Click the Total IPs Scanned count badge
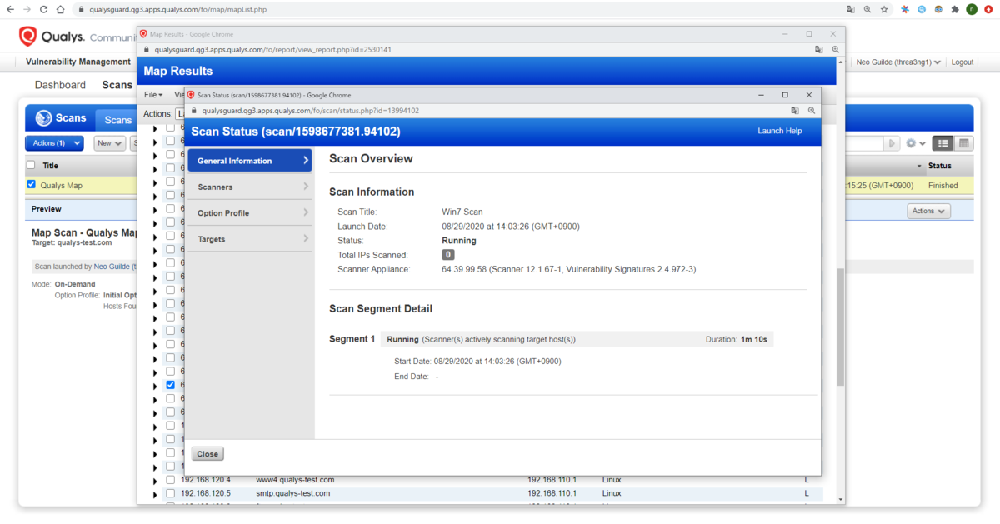Screen dimensions: 1000x524 pyautogui.click(x=448, y=255)
